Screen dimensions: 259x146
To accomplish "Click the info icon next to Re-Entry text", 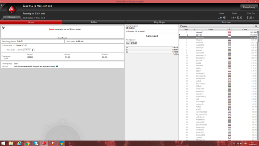I will click(x=57, y=66).
